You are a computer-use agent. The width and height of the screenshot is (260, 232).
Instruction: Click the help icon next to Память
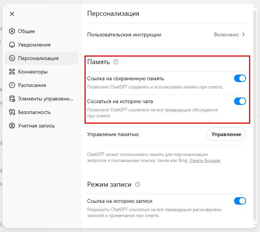pyautogui.click(x=116, y=62)
